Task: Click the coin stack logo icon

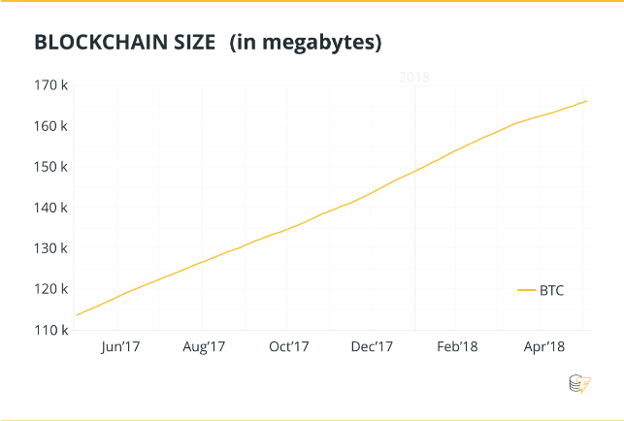Action: tap(578, 385)
